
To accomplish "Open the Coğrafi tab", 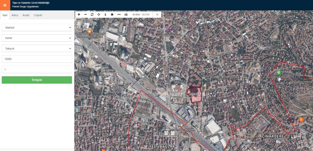I will [x=38, y=15].
